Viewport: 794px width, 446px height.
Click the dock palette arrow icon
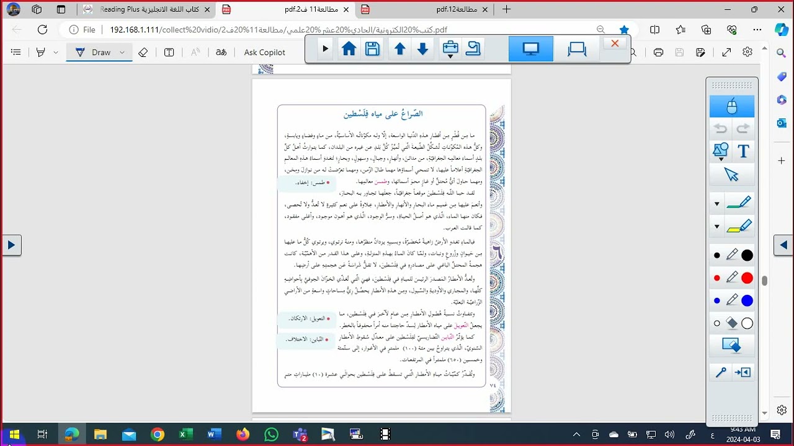point(743,372)
